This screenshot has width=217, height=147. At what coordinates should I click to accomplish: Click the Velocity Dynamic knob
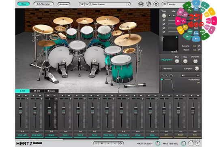(x=195, y=61)
